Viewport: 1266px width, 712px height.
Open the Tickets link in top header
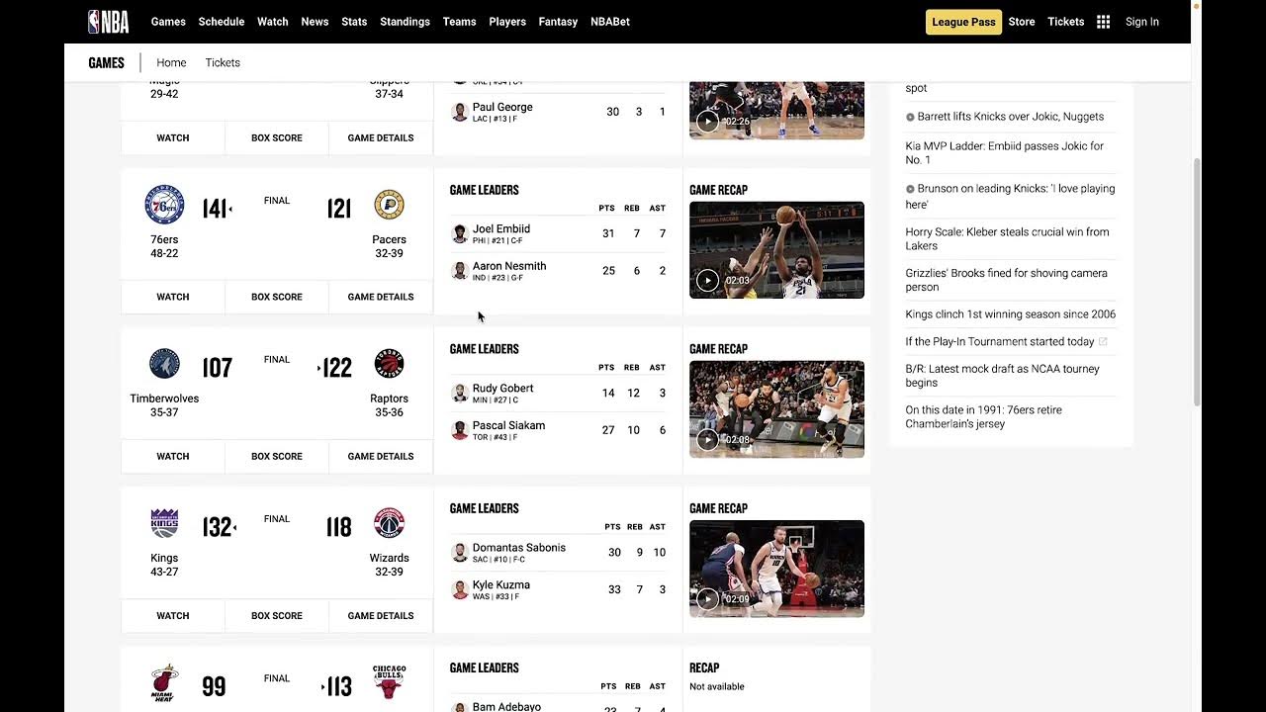(1066, 22)
